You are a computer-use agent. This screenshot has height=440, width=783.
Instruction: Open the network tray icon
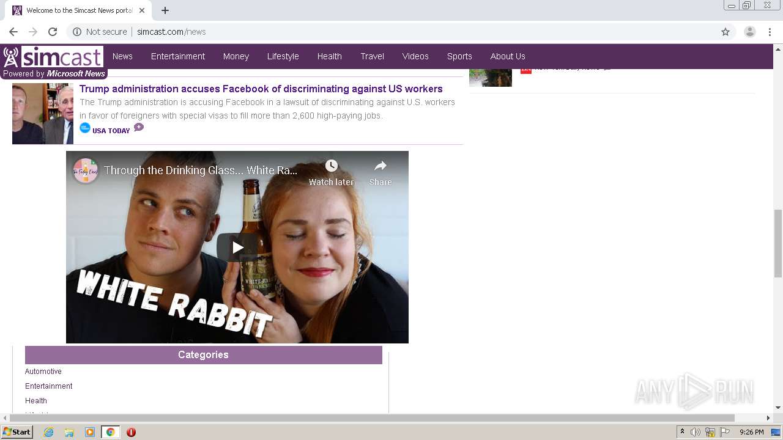[x=710, y=432]
